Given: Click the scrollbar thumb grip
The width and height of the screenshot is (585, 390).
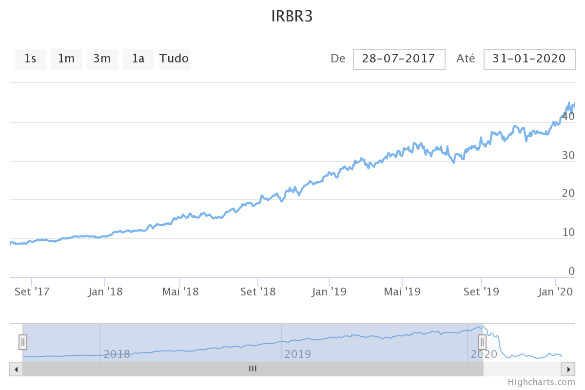Looking at the screenshot, I should (x=253, y=369).
